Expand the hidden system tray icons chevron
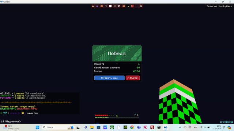 [x=180, y=127]
